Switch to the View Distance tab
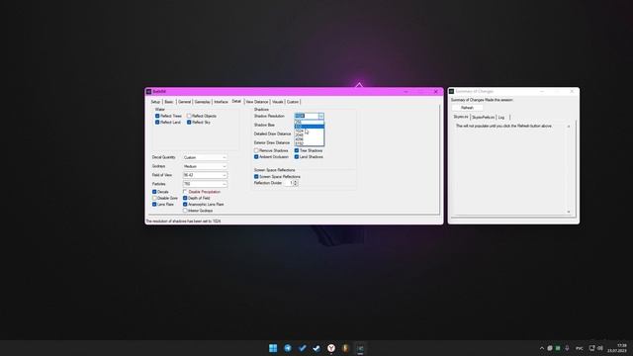 pos(257,102)
